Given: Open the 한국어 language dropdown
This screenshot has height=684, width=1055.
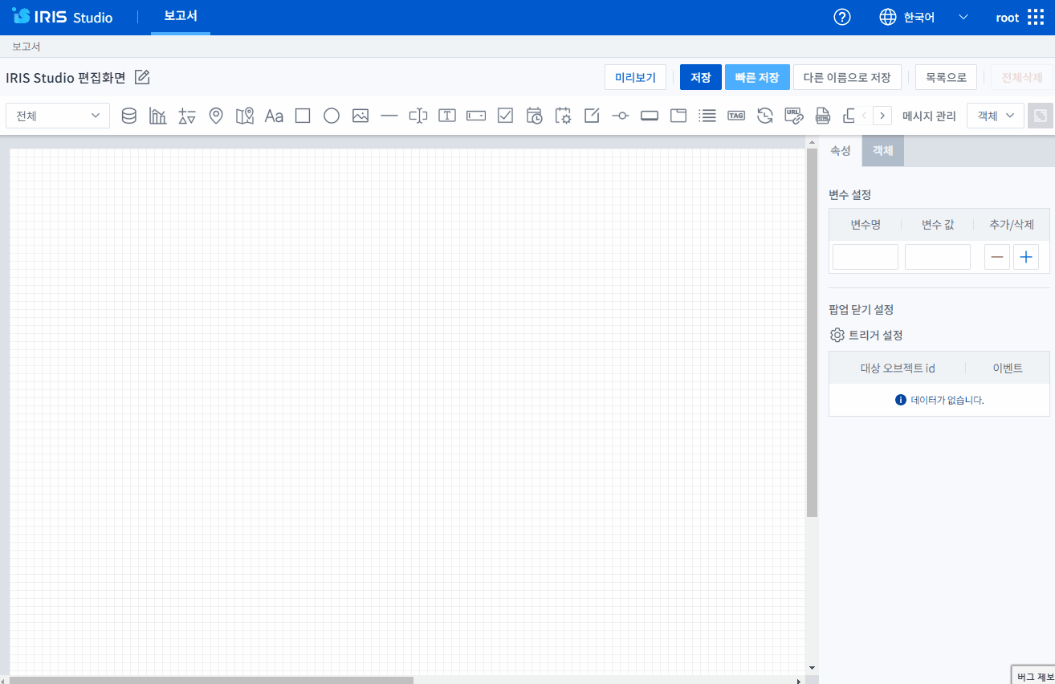Looking at the screenshot, I should click(x=924, y=18).
